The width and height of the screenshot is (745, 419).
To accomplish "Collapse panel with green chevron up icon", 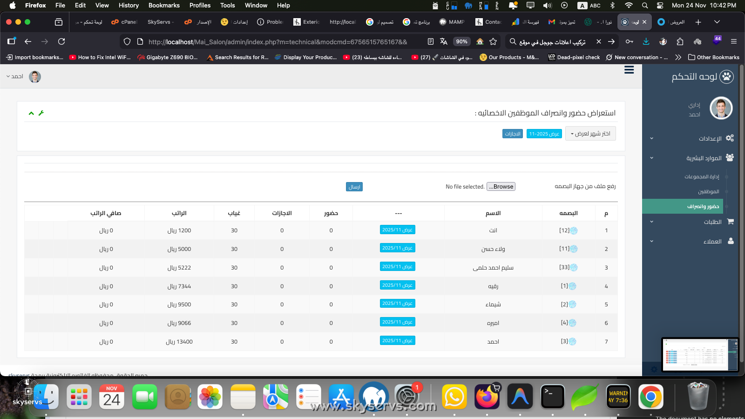I will pyautogui.click(x=31, y=113).
